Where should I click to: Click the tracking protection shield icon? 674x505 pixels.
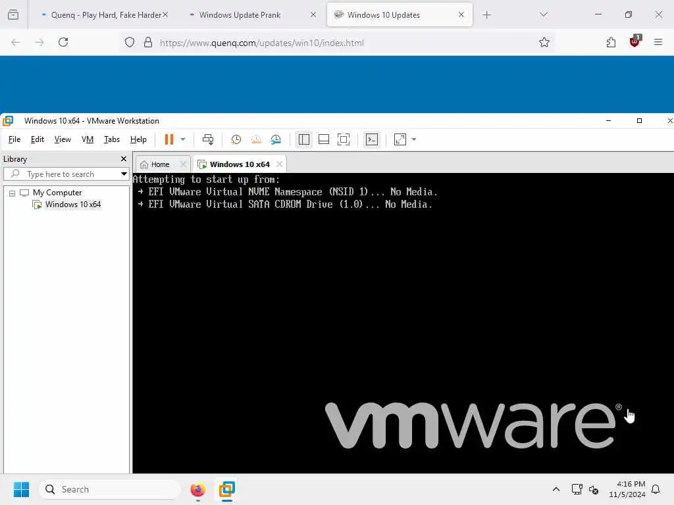click(130, 43)
